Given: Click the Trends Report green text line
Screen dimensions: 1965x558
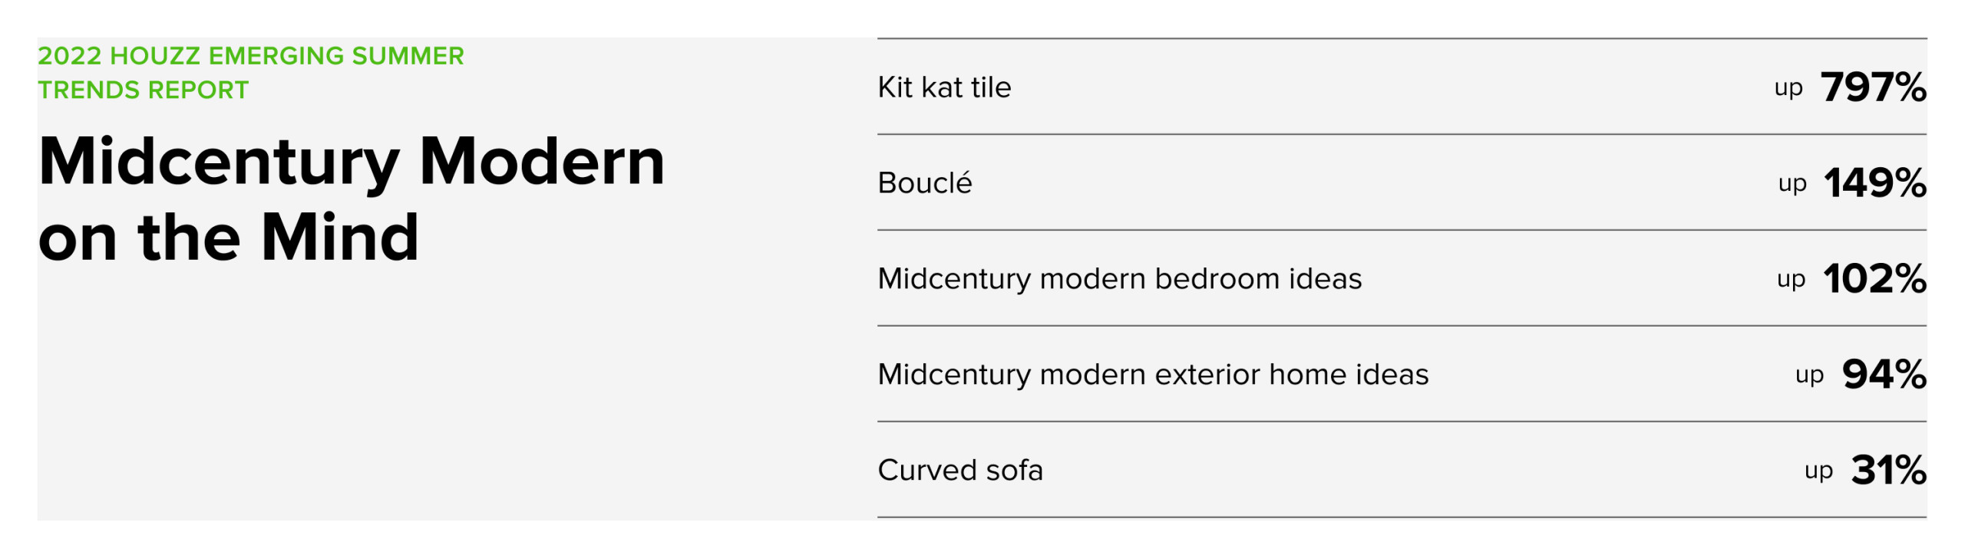Looking at the screenshot, I should pos(144,90).
